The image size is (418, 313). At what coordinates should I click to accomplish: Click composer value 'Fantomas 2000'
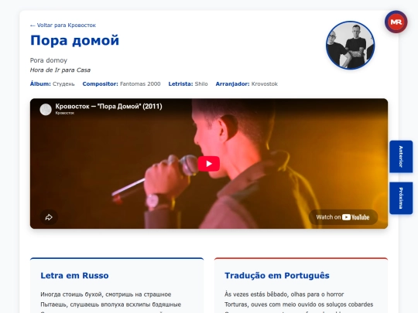click(x=140, y=84)
